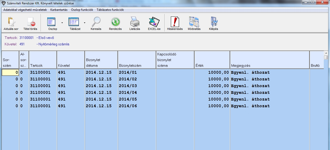The height and width of the screenshot is (150, 330).
Task: Click the Módosítás edit icon
Action: (194, 22)
